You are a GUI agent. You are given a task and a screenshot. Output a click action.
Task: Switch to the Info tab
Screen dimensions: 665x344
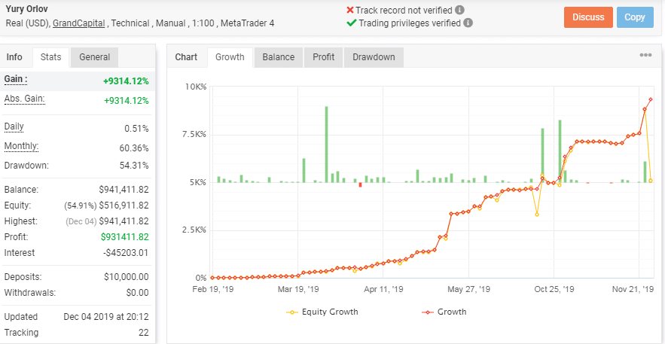pyautogui.click(x=14, y=57)
